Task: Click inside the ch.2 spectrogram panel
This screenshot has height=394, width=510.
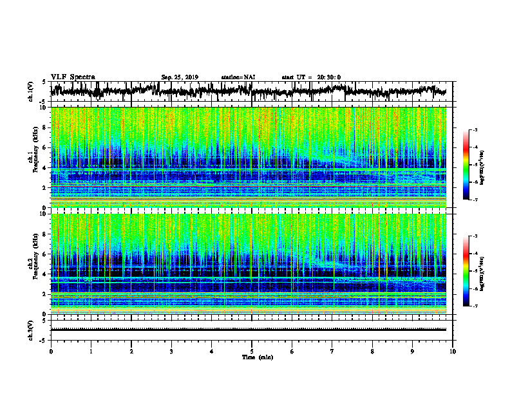Action: point(249,264)
